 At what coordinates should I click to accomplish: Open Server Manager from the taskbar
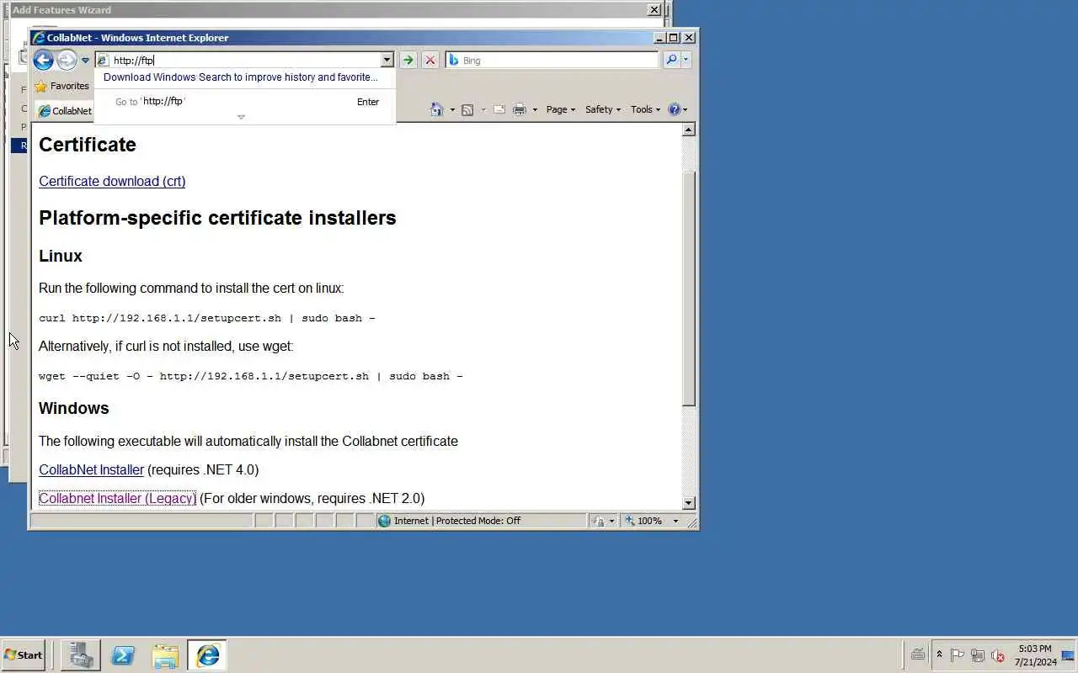click(81, 654)
